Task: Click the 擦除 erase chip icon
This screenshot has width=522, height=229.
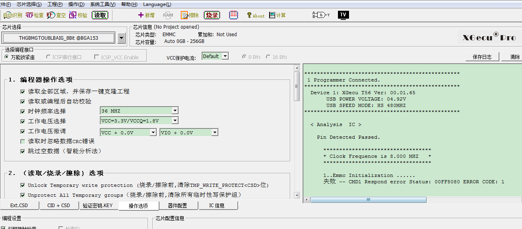Action: 190,15
